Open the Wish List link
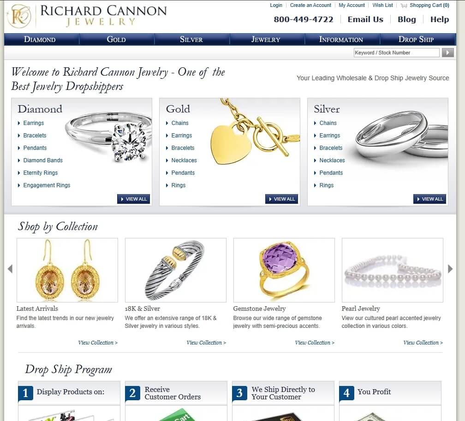Image resolution: width=465 pixels, height=421 pixels. (x=382, y=6)
